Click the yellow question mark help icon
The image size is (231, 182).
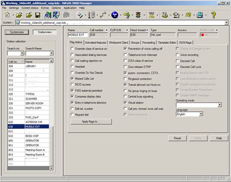click(x=213, y=15)
